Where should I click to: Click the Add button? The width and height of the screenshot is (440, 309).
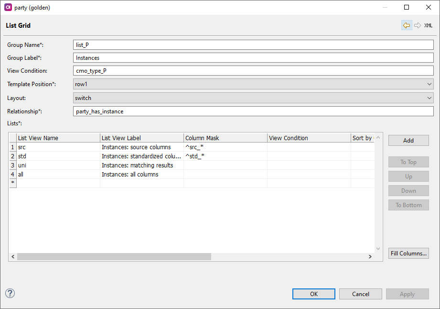point(408,141)
